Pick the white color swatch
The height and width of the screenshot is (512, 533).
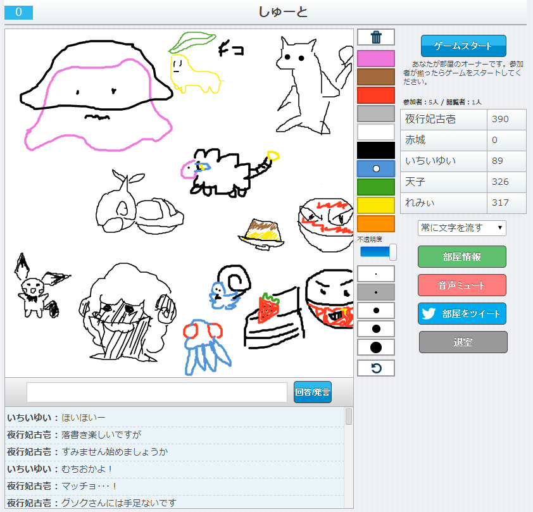pos(376,132)
